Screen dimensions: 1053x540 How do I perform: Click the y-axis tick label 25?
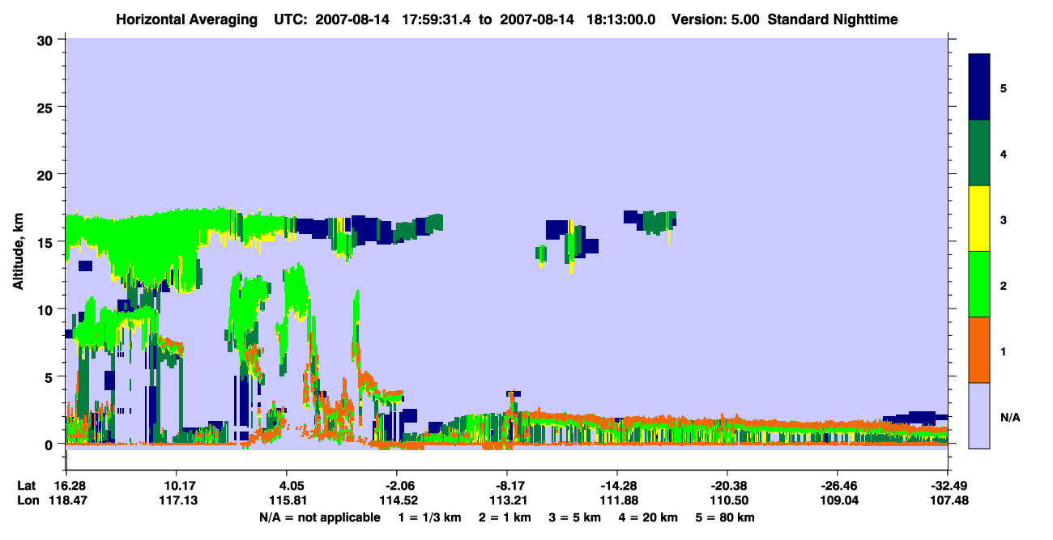pyautogui.click(x=47, y=107)
